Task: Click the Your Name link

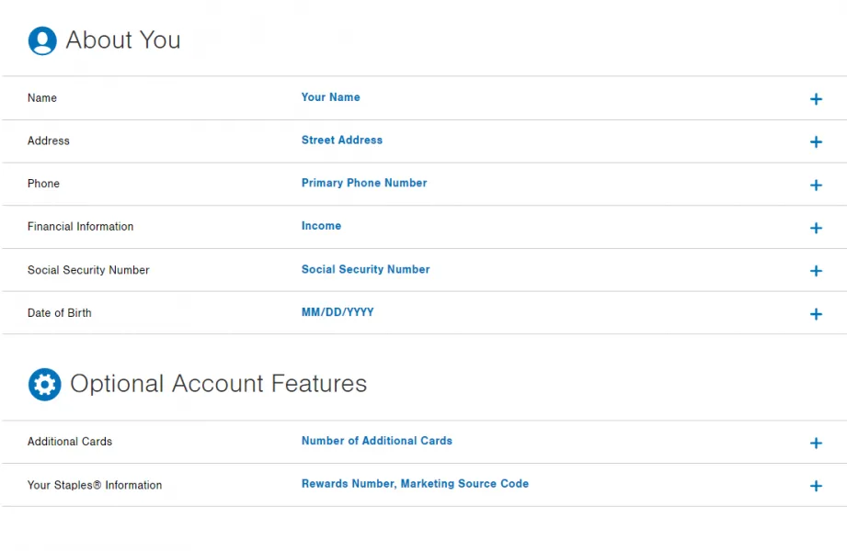Action: (x=330, y=97)
